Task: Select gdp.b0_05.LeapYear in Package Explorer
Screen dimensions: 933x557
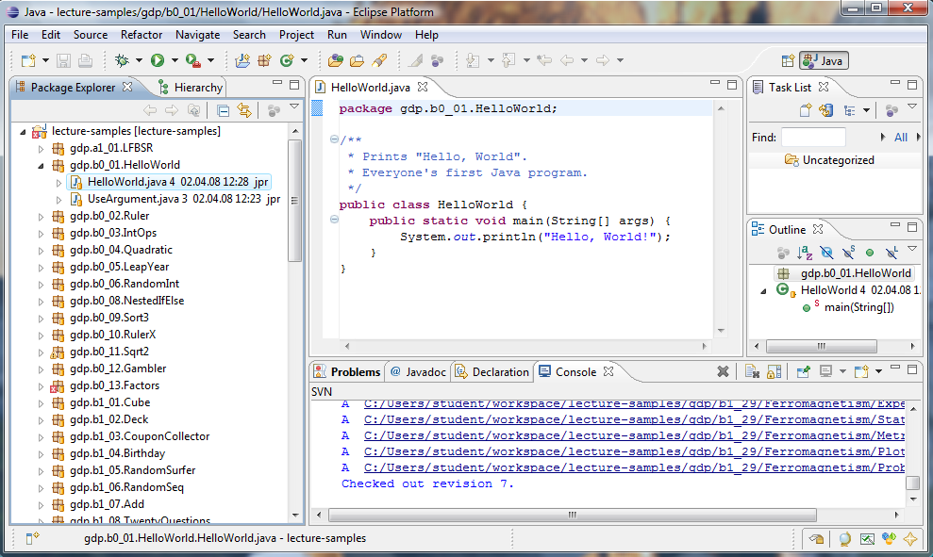Action: pyautogui.click(x=119, y=267)
